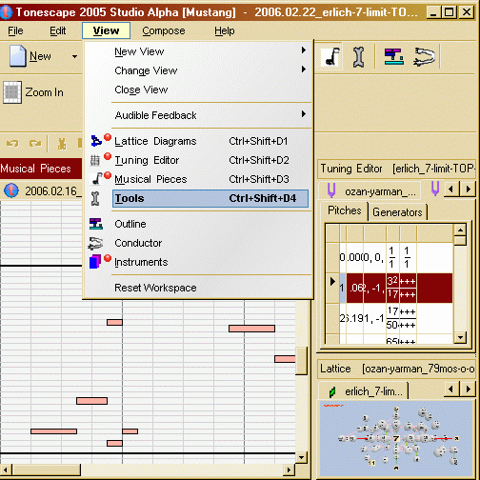Select the ozan-yarman_... tab in Tuning Editor
The width and height of the screenshot is (480, 480).
click(x=370, y=191)
